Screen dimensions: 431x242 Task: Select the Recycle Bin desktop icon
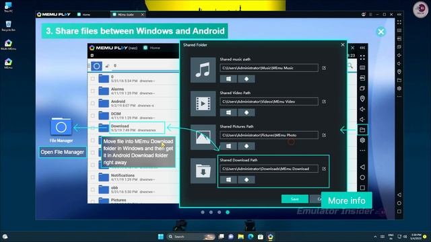click(8, 26)
